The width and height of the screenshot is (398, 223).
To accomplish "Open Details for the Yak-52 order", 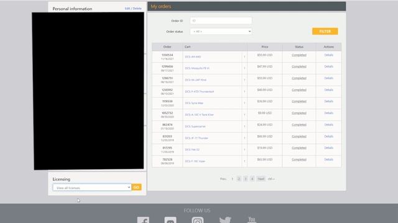I will 328,148.
